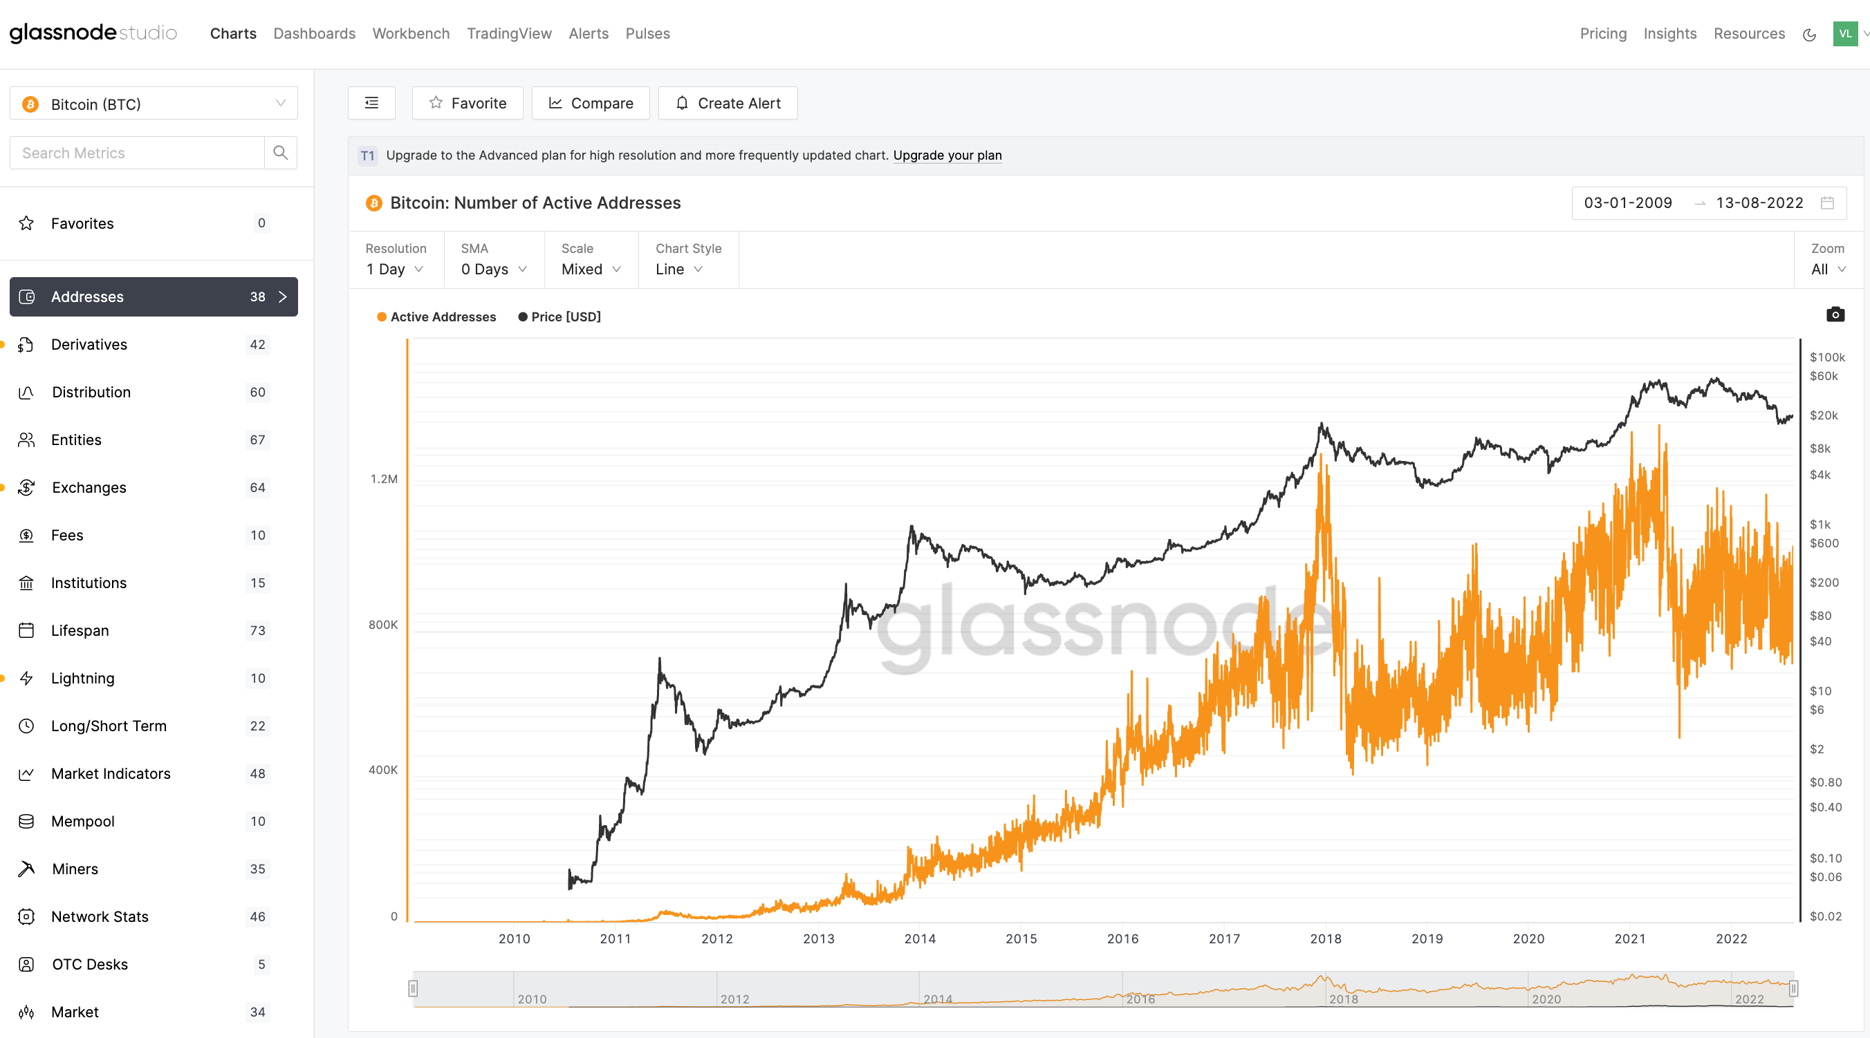Click the Compare button
1870x1038 pixels.
point(590,103)
